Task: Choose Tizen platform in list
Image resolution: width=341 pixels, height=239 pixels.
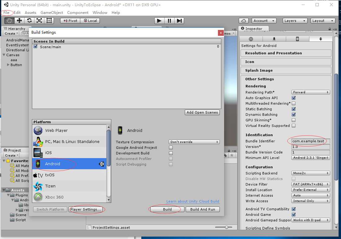Action: (69, 186)
